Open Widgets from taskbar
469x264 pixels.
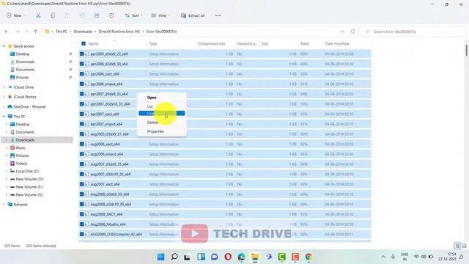pos(201,257)
